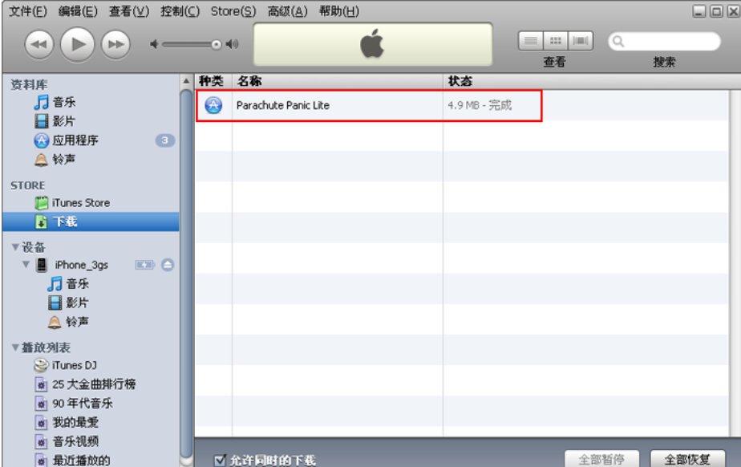Image resolution: width=741 pixels, height=467 pixels.
Task: Open the 25 大金曲排行榜 playlist
Action: (x=94, y=384)
